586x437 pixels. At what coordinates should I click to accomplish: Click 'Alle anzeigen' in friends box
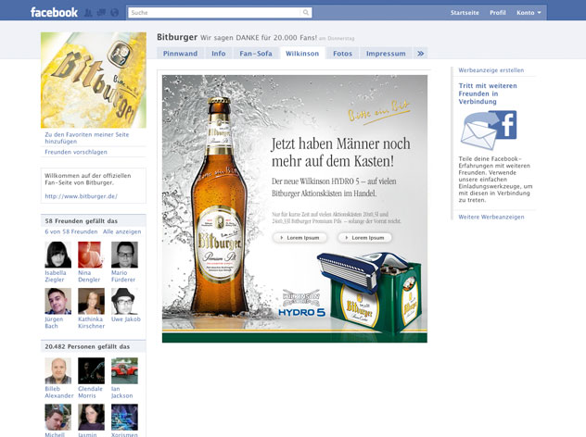tap(121, 231)
